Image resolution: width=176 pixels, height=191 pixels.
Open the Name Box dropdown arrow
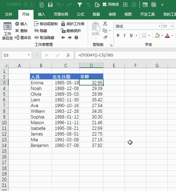pos(29,55)
